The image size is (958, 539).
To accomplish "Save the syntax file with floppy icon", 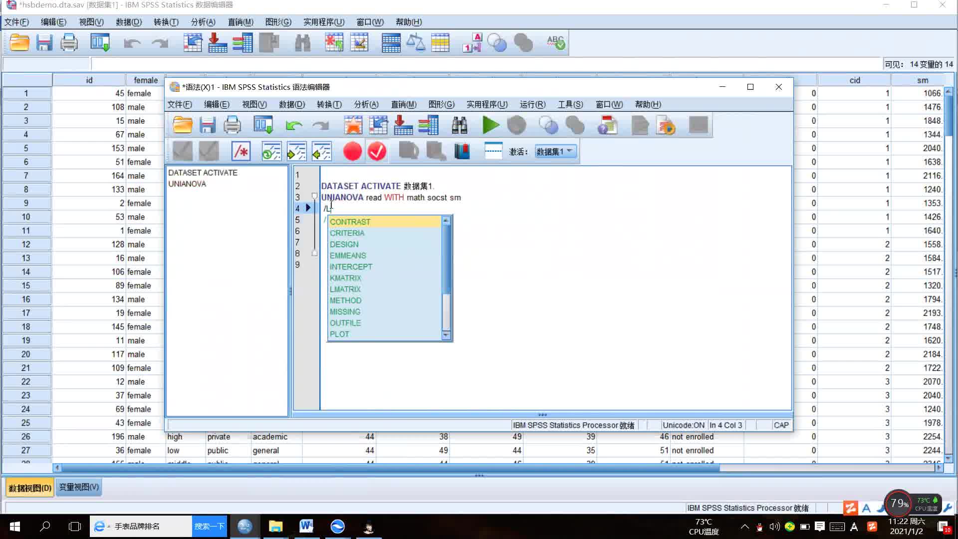I will point(207,125).
